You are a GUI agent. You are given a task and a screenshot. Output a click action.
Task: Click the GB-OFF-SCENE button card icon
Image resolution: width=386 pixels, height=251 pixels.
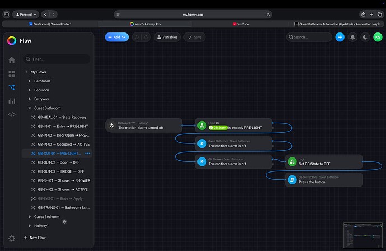tap(292, 180)
